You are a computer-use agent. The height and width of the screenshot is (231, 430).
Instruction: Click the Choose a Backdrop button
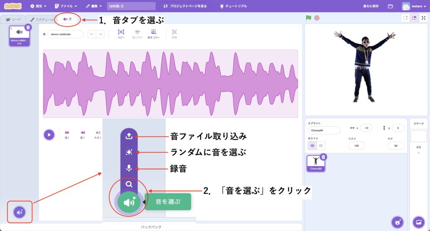point(419,222)
